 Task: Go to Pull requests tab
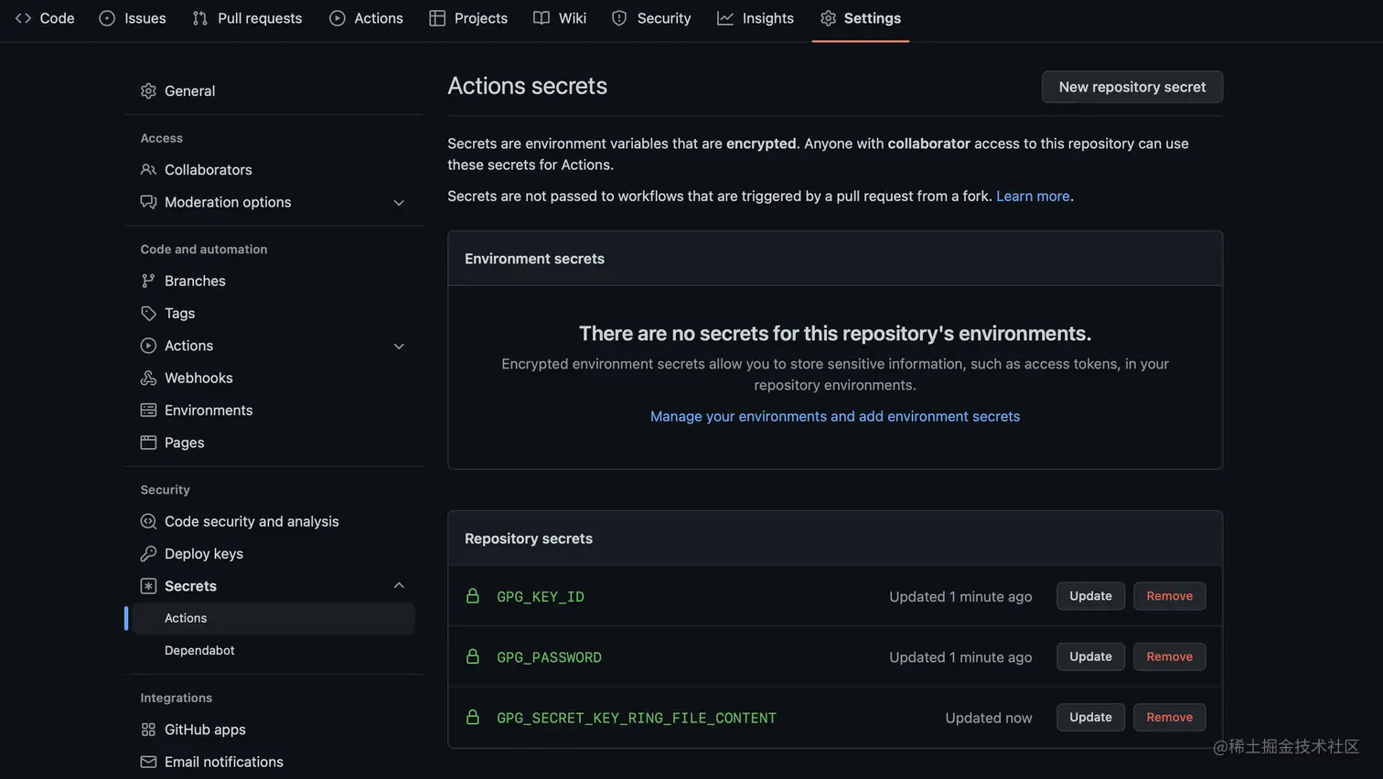[x=247, y=18]
